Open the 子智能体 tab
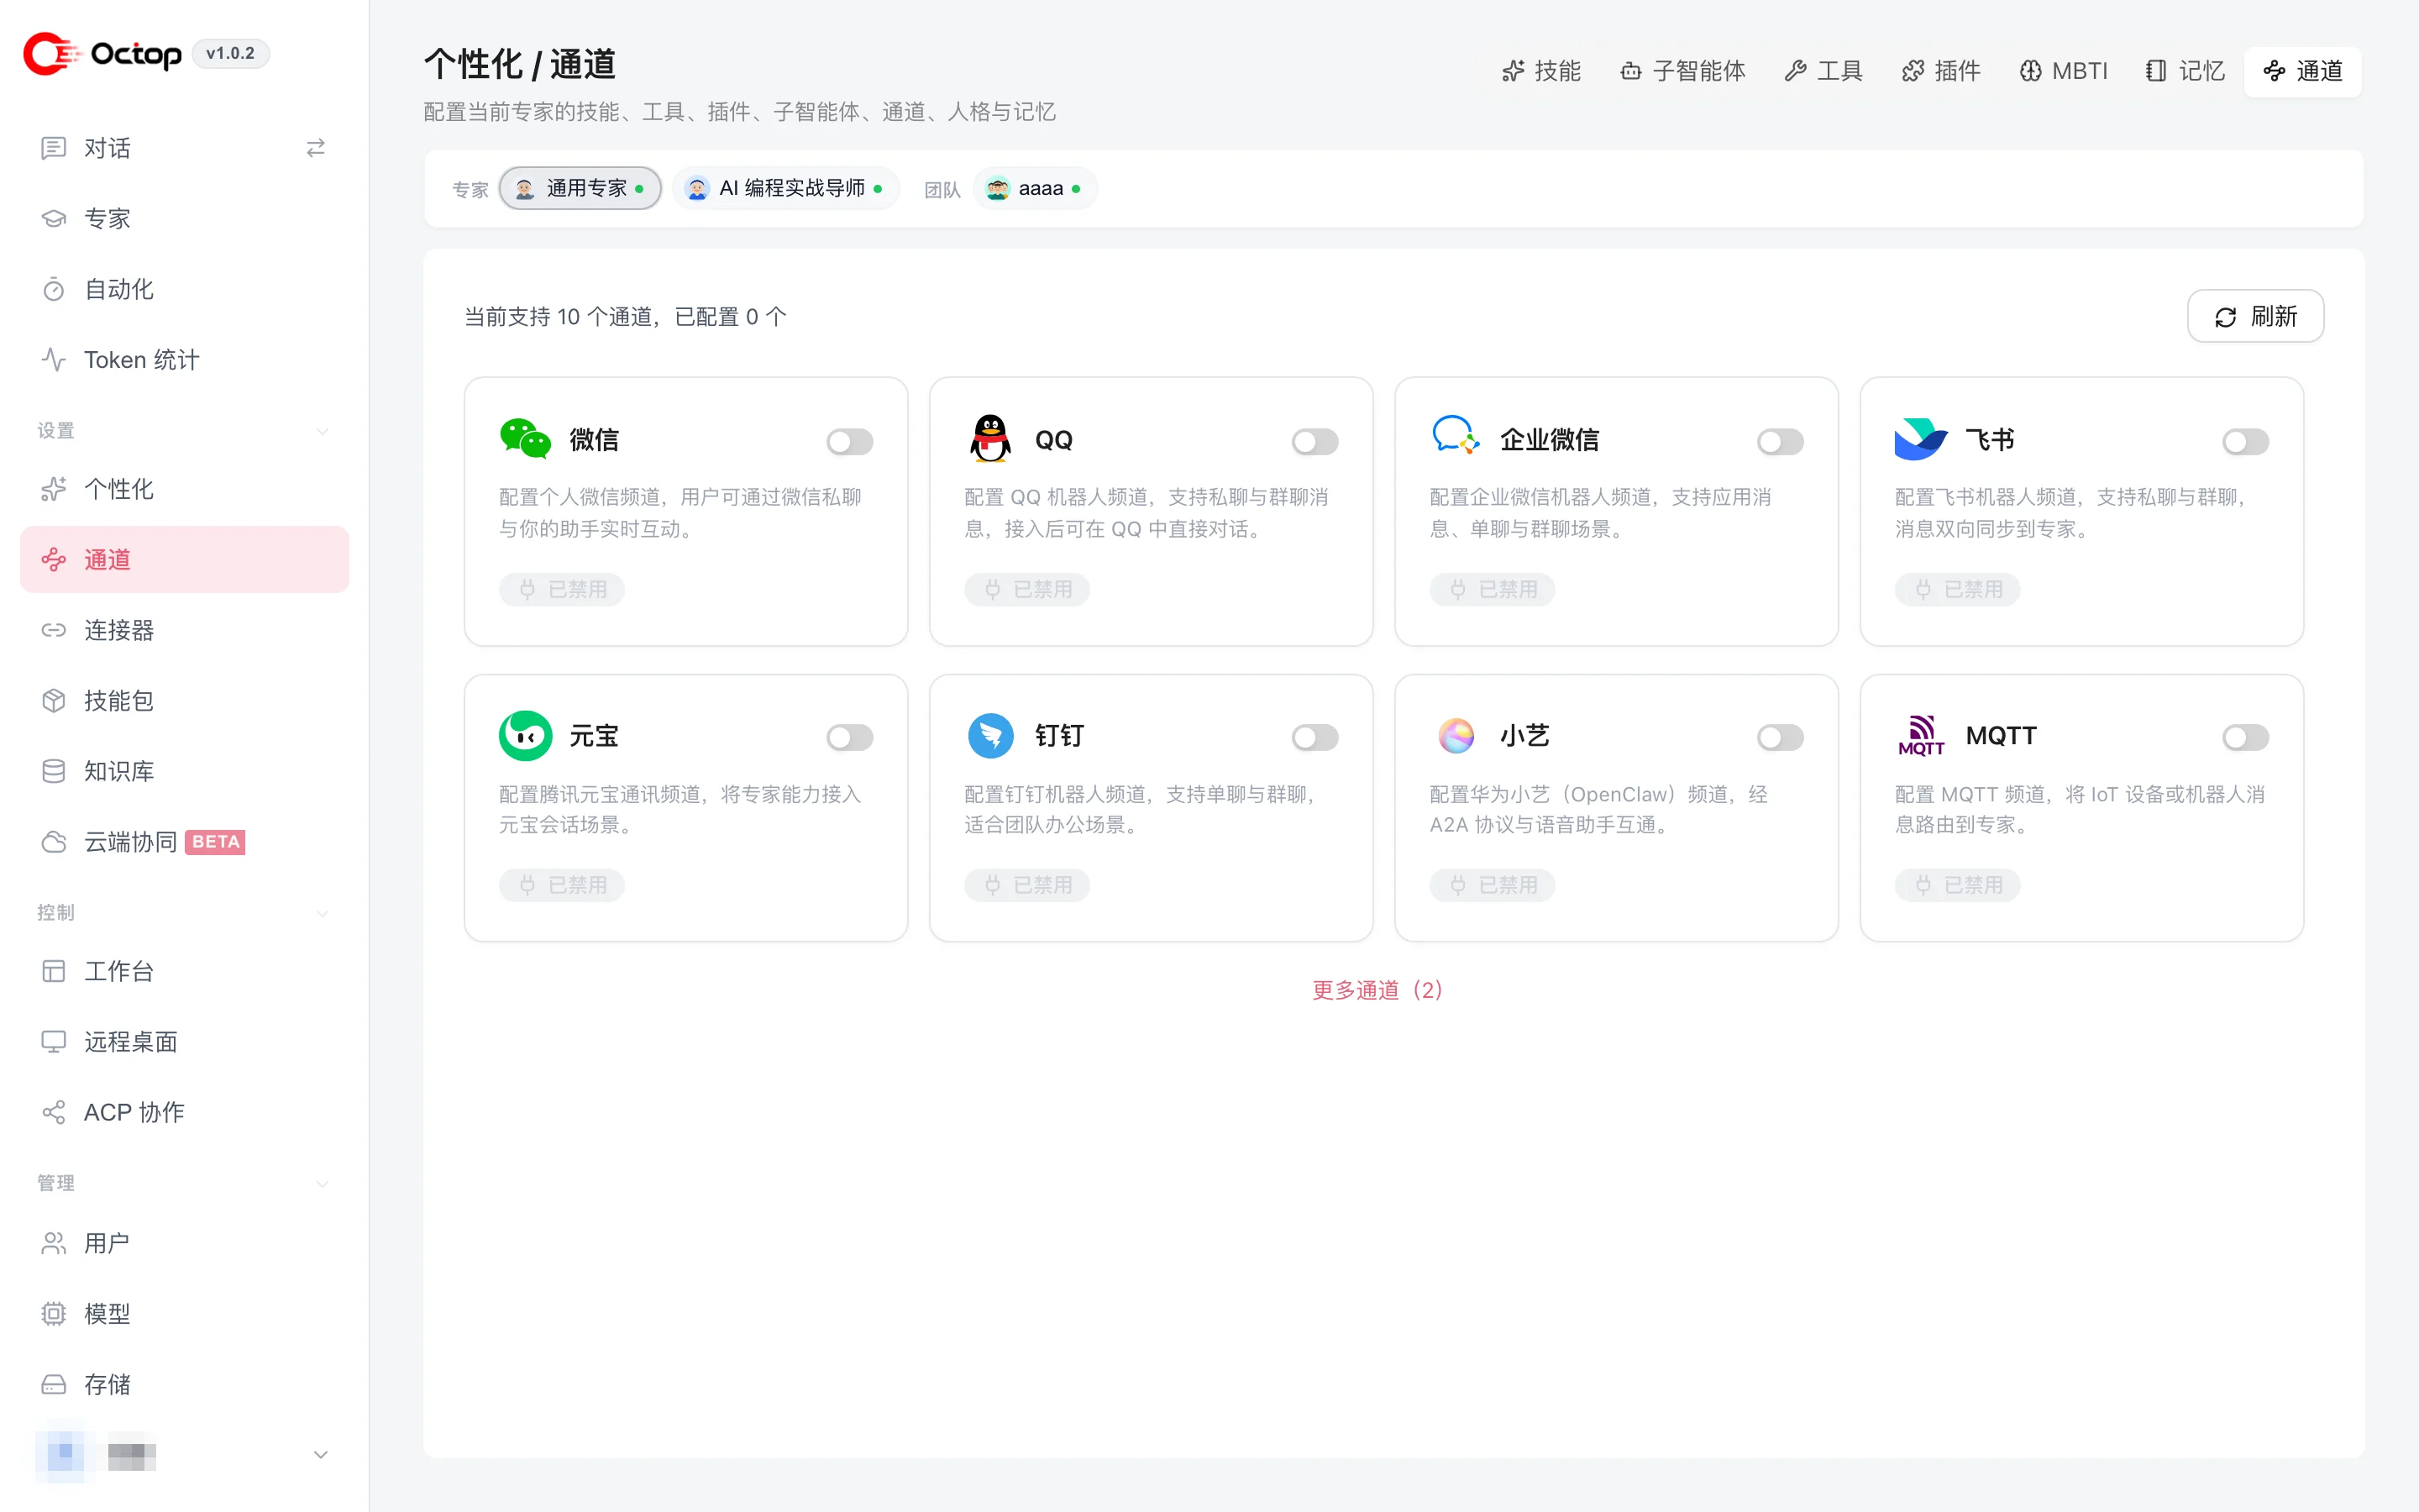 (1682, 71)
